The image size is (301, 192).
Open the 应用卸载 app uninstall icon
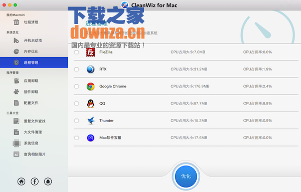pyautogui.click(x=17, y=80)
